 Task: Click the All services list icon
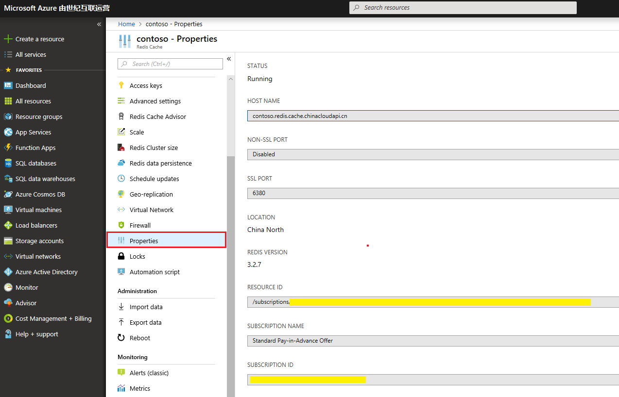[x=8, y=54]
